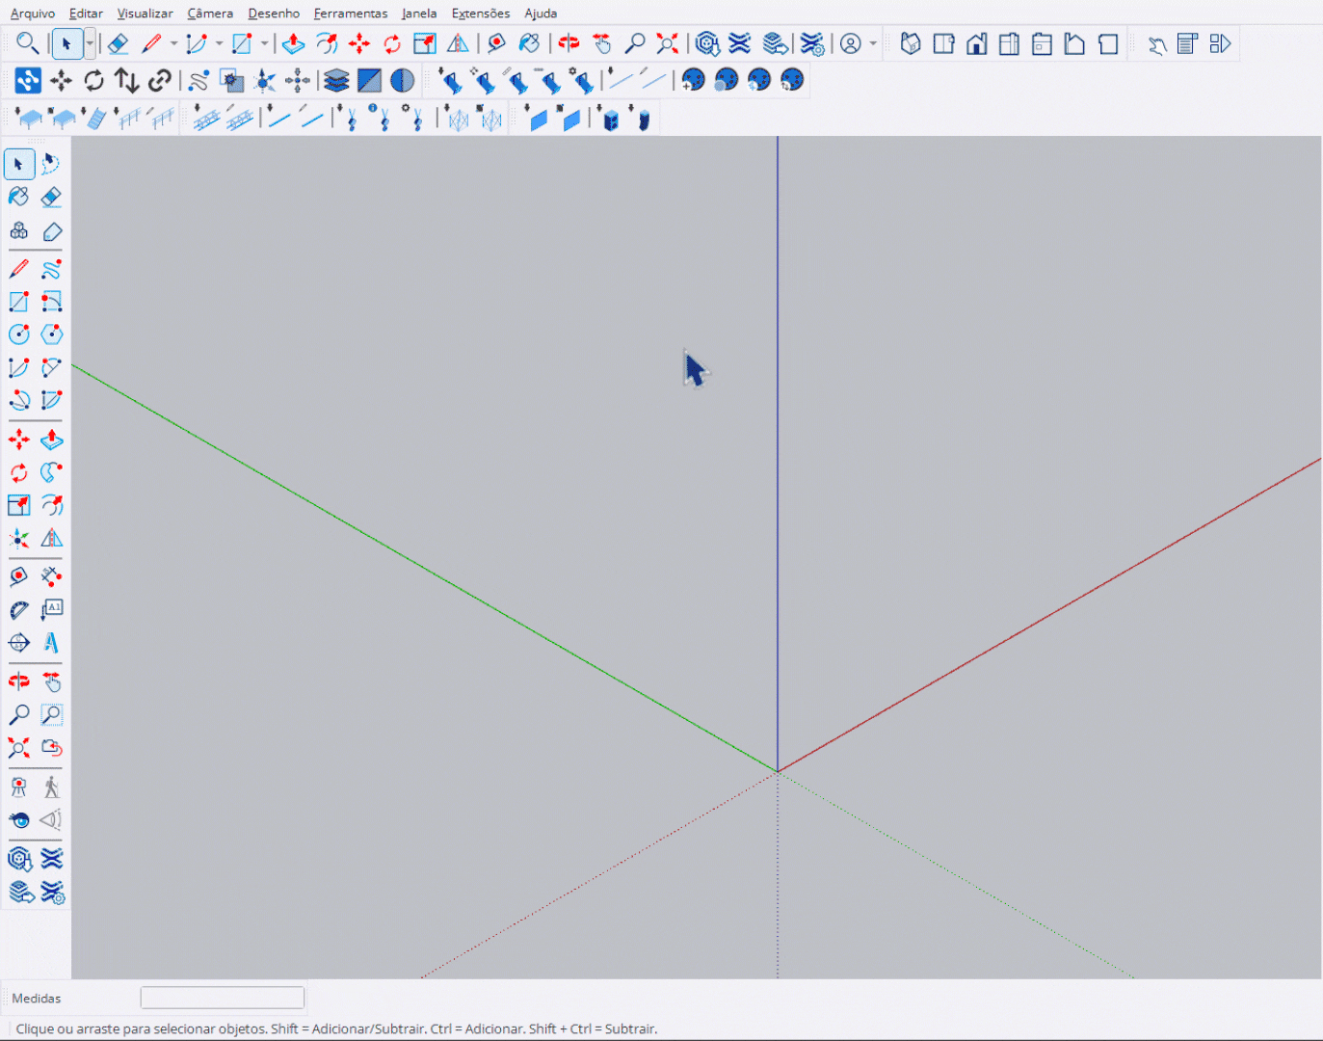Select the Eraser tool in left toolbar
1323x1041 pixels.
[x=52, y=198]
